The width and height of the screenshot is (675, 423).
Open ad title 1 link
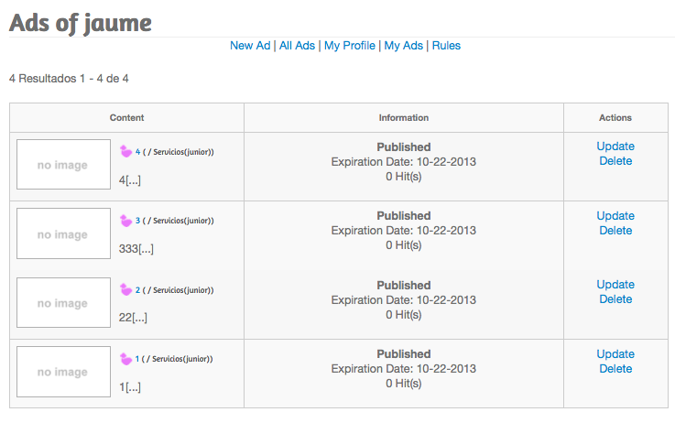click(x=137, y=359)
